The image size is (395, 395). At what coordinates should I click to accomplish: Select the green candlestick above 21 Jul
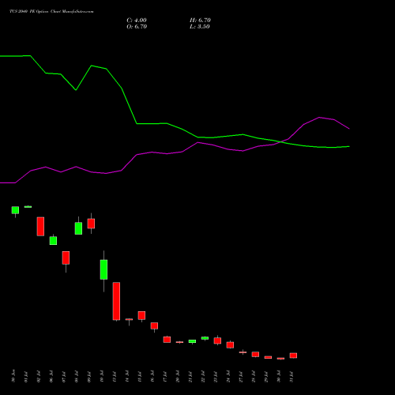coord(192,341)
